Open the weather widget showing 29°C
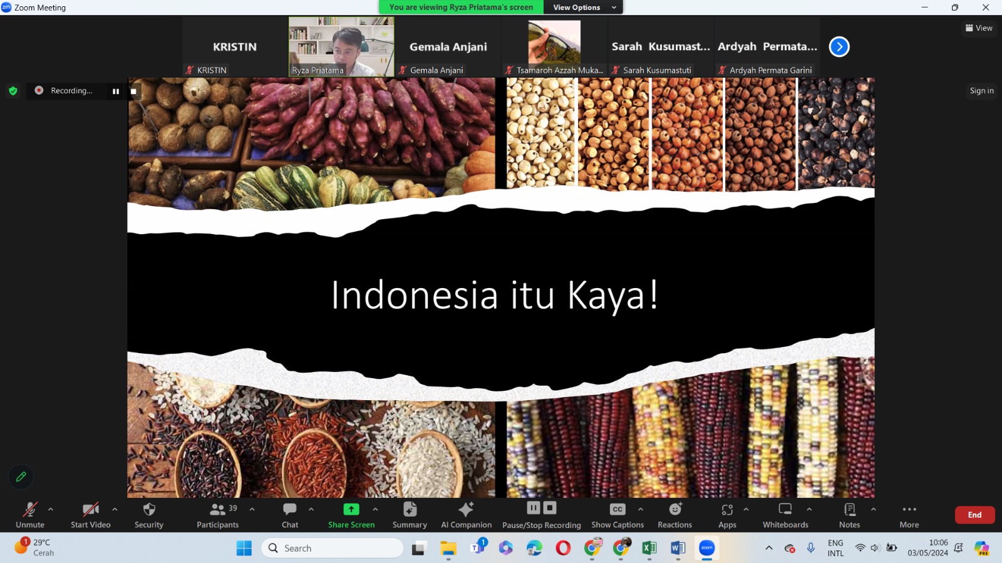The image size is (1002, 563). [x=35, y=547]
